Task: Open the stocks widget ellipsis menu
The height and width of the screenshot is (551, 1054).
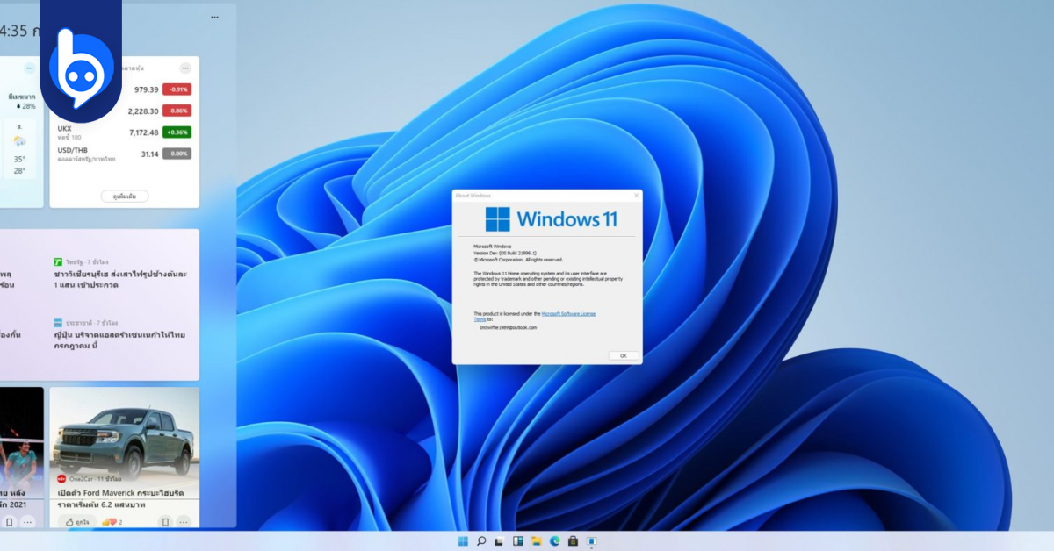Action: [x=184, y=68]
